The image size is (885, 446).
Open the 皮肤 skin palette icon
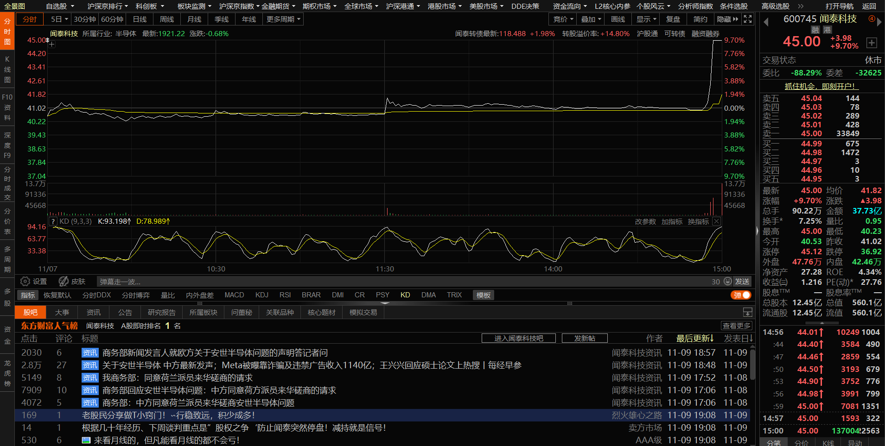point(64,282)
